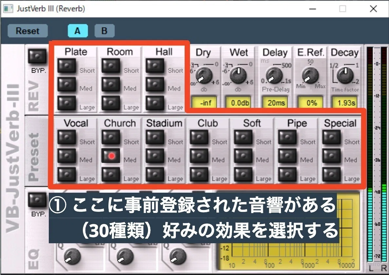This screenshot has width=389, height=275.
Task: Minimize the JustVerb III window
Action: (x=313, y=9)
